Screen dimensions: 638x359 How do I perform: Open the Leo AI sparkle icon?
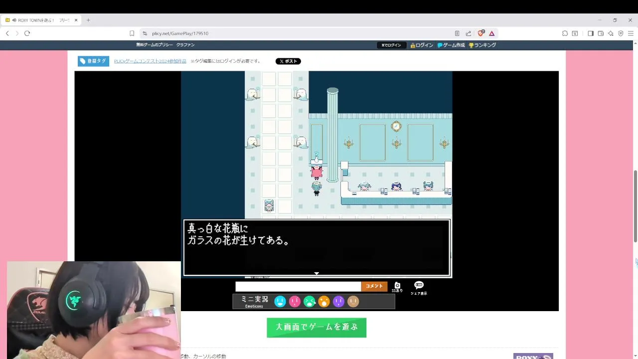pos(611,33)
